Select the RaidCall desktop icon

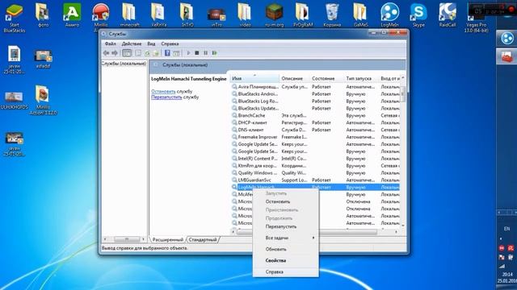tap(448, 14)
